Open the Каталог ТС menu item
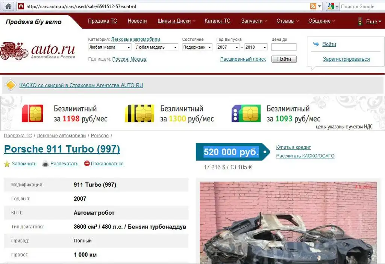The image size is (385, 264). click(x=217, y=21)
